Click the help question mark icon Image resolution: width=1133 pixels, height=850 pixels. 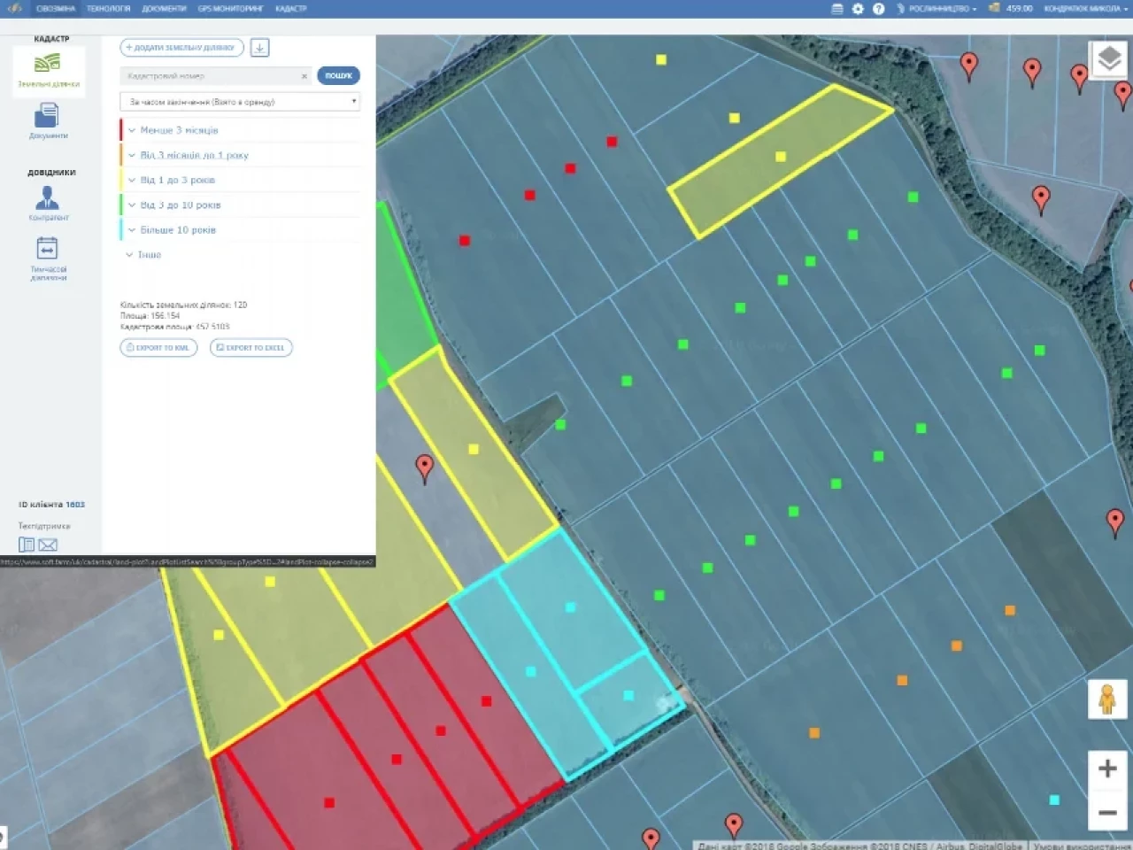(878, 9)
